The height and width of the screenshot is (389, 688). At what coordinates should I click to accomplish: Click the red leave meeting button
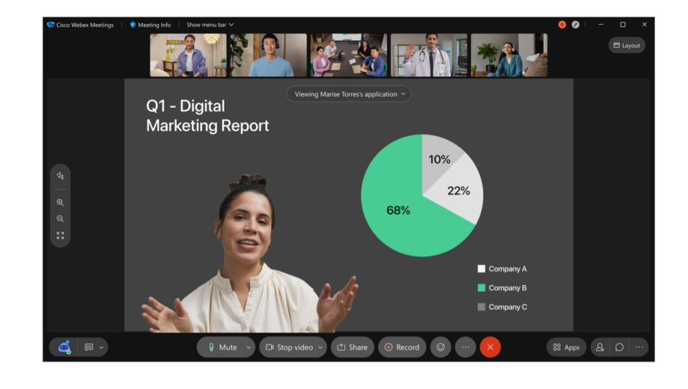pyautogui.click(x=490, y=347)
